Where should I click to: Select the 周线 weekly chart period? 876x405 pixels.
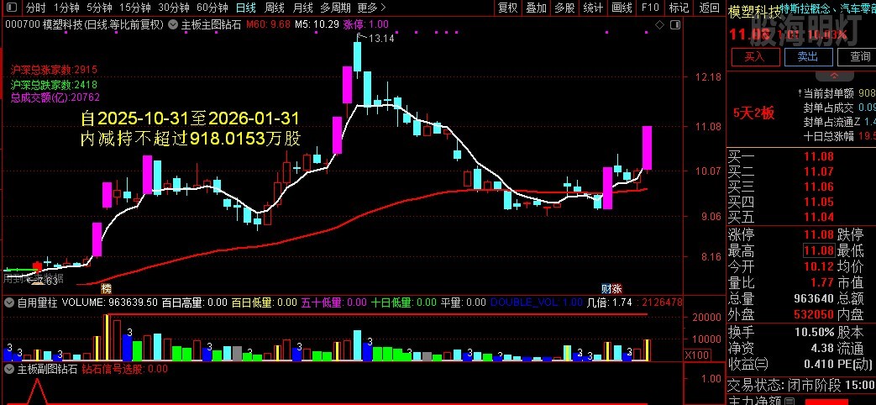(x=275, y=8)
